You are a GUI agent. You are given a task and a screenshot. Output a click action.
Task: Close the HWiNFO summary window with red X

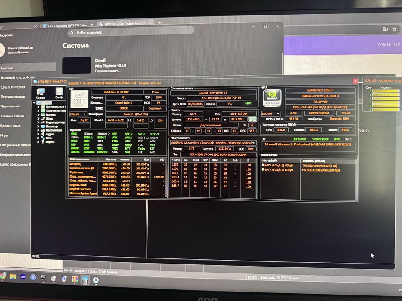pos(355,81)
